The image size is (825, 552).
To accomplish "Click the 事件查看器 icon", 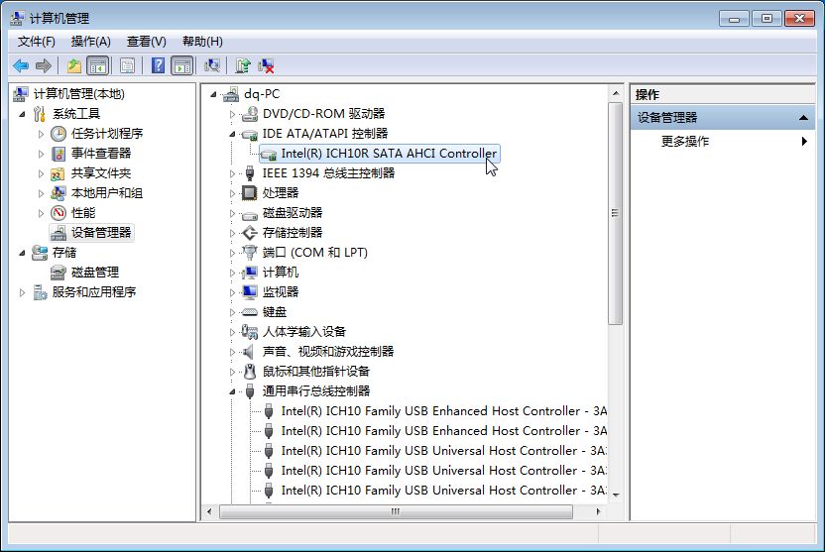I will pyautogui.click(x=58, y=154).
